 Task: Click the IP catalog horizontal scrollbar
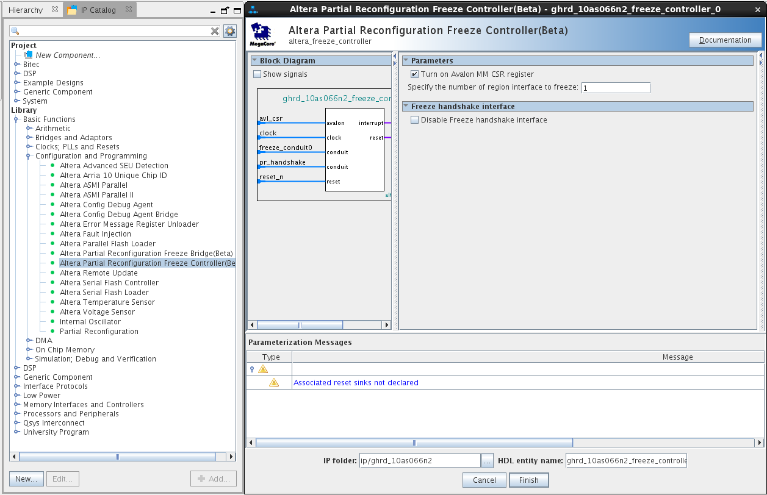point(117,457)
